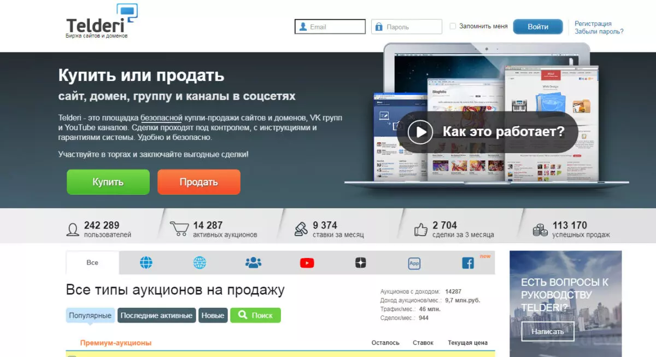Click the "безопасной" underlined link
This screenshot has width=656, height=357.
click(x=161, y=118)
